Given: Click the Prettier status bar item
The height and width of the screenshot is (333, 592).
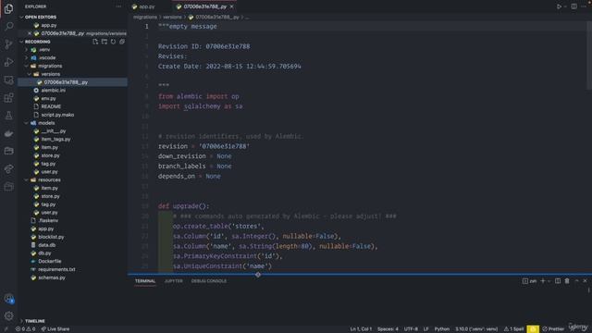Looking at the screenshot, I should (553, 329).
